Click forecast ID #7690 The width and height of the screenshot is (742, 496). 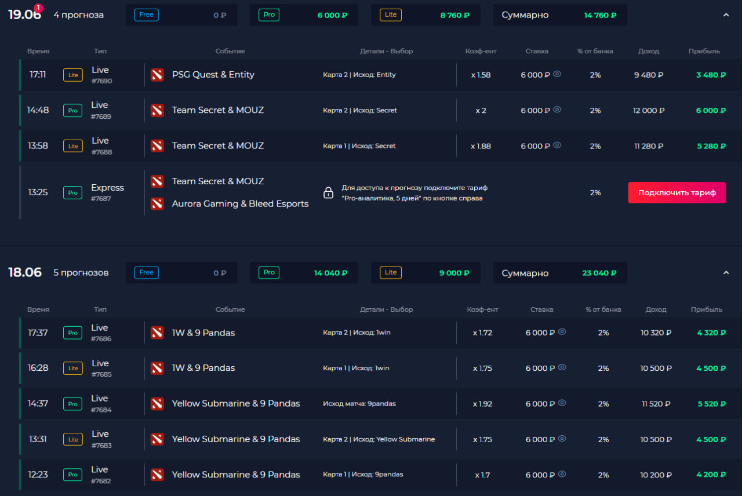pyautogui.click(x=101, y=81)
